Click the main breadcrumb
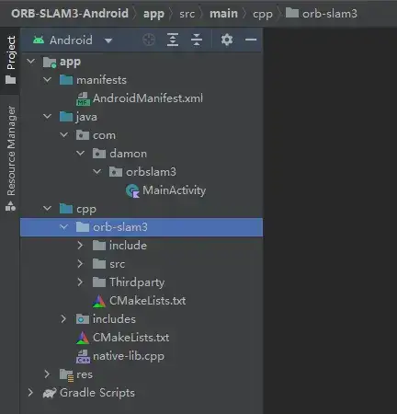The image size is (397, 414). (x=223, y=14)
